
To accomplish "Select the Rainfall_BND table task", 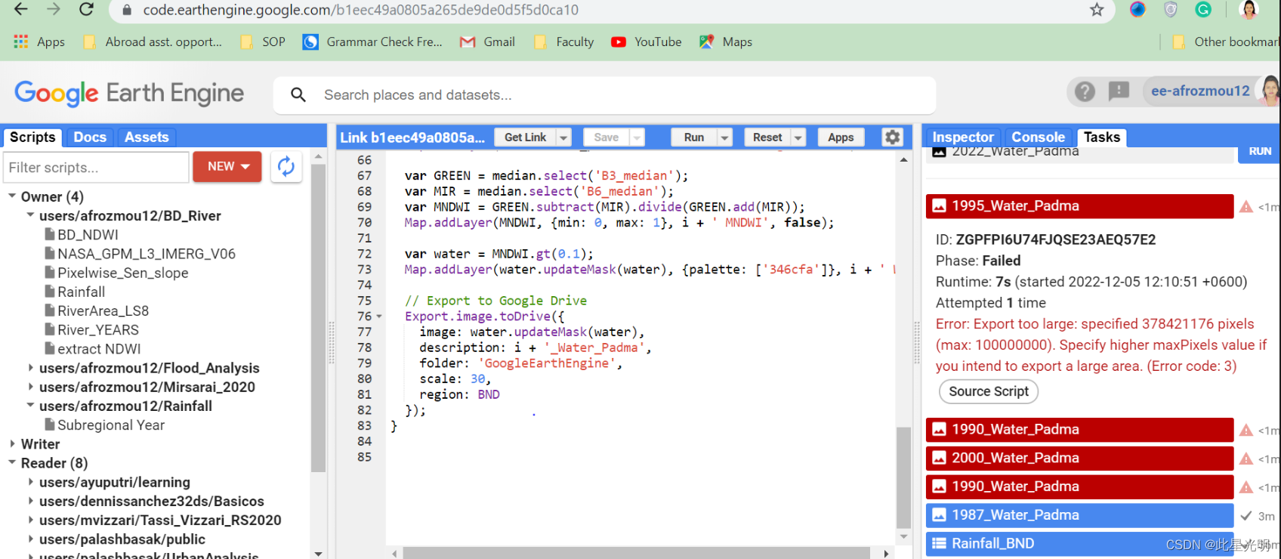I will pyautogui.click(x=1079, y=544).
